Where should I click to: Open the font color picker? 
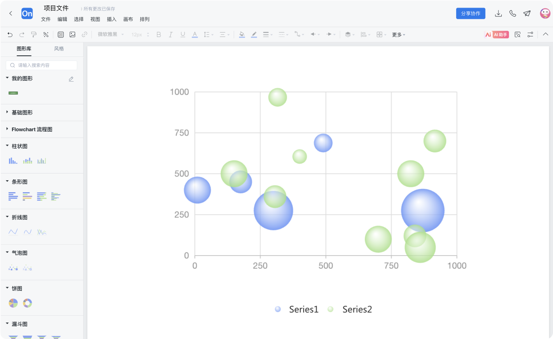(x=194, y=34)
